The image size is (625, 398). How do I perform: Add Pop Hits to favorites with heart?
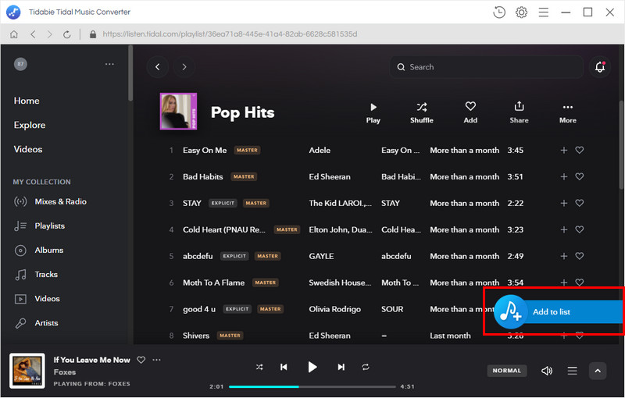click(x=470, y=113)
